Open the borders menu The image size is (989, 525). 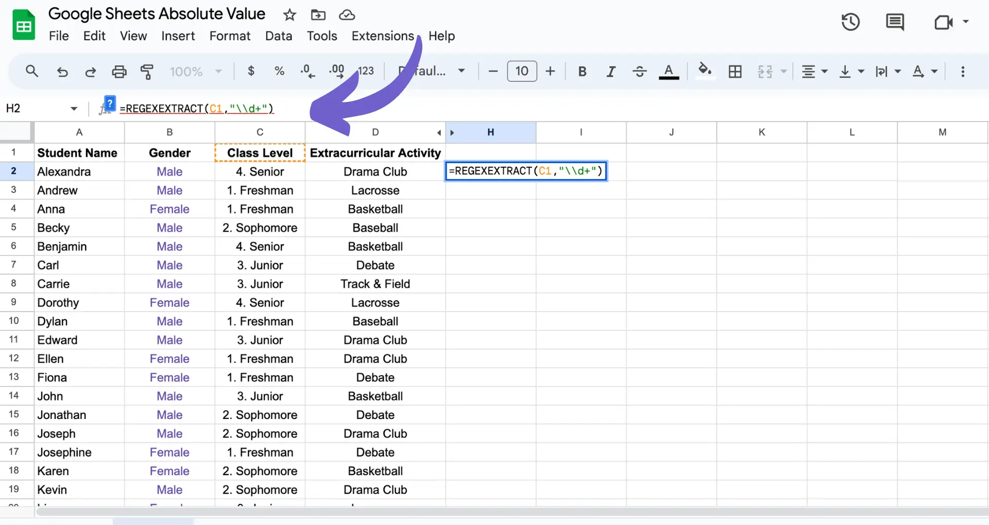click(735, 72)
